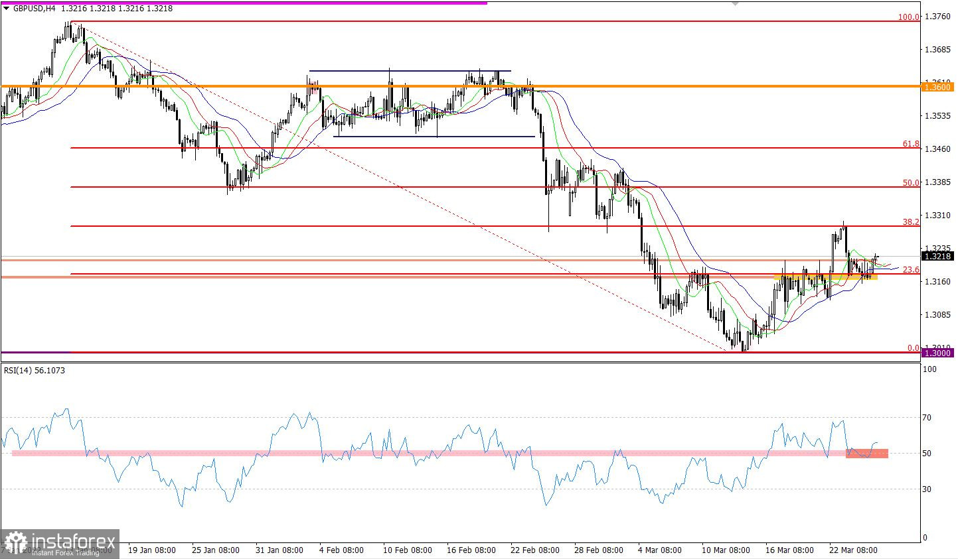
Task: Select the yellow rectangle near 1.3160 price zone
Action: (825, 277)
